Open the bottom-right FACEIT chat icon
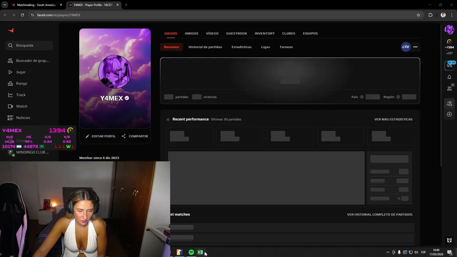 click(x=449, y=240)
